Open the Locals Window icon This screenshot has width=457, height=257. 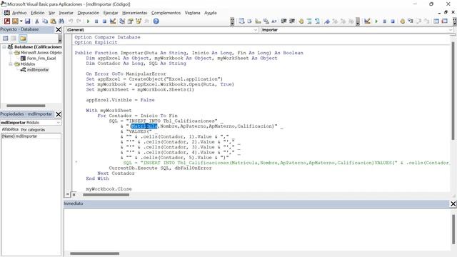pos(436,21)
